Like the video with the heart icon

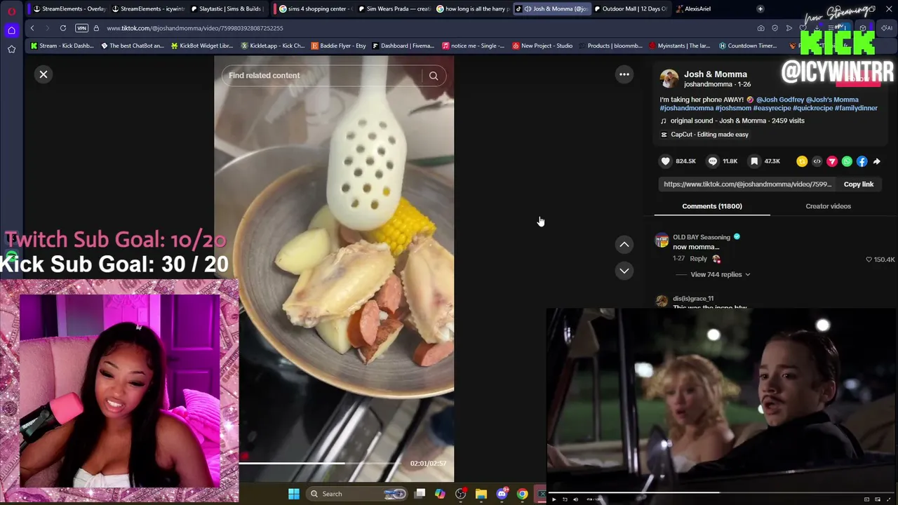tap(666, 161)
